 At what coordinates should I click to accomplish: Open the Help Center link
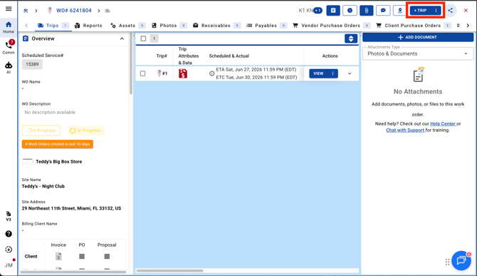click(x=443, y=123)
